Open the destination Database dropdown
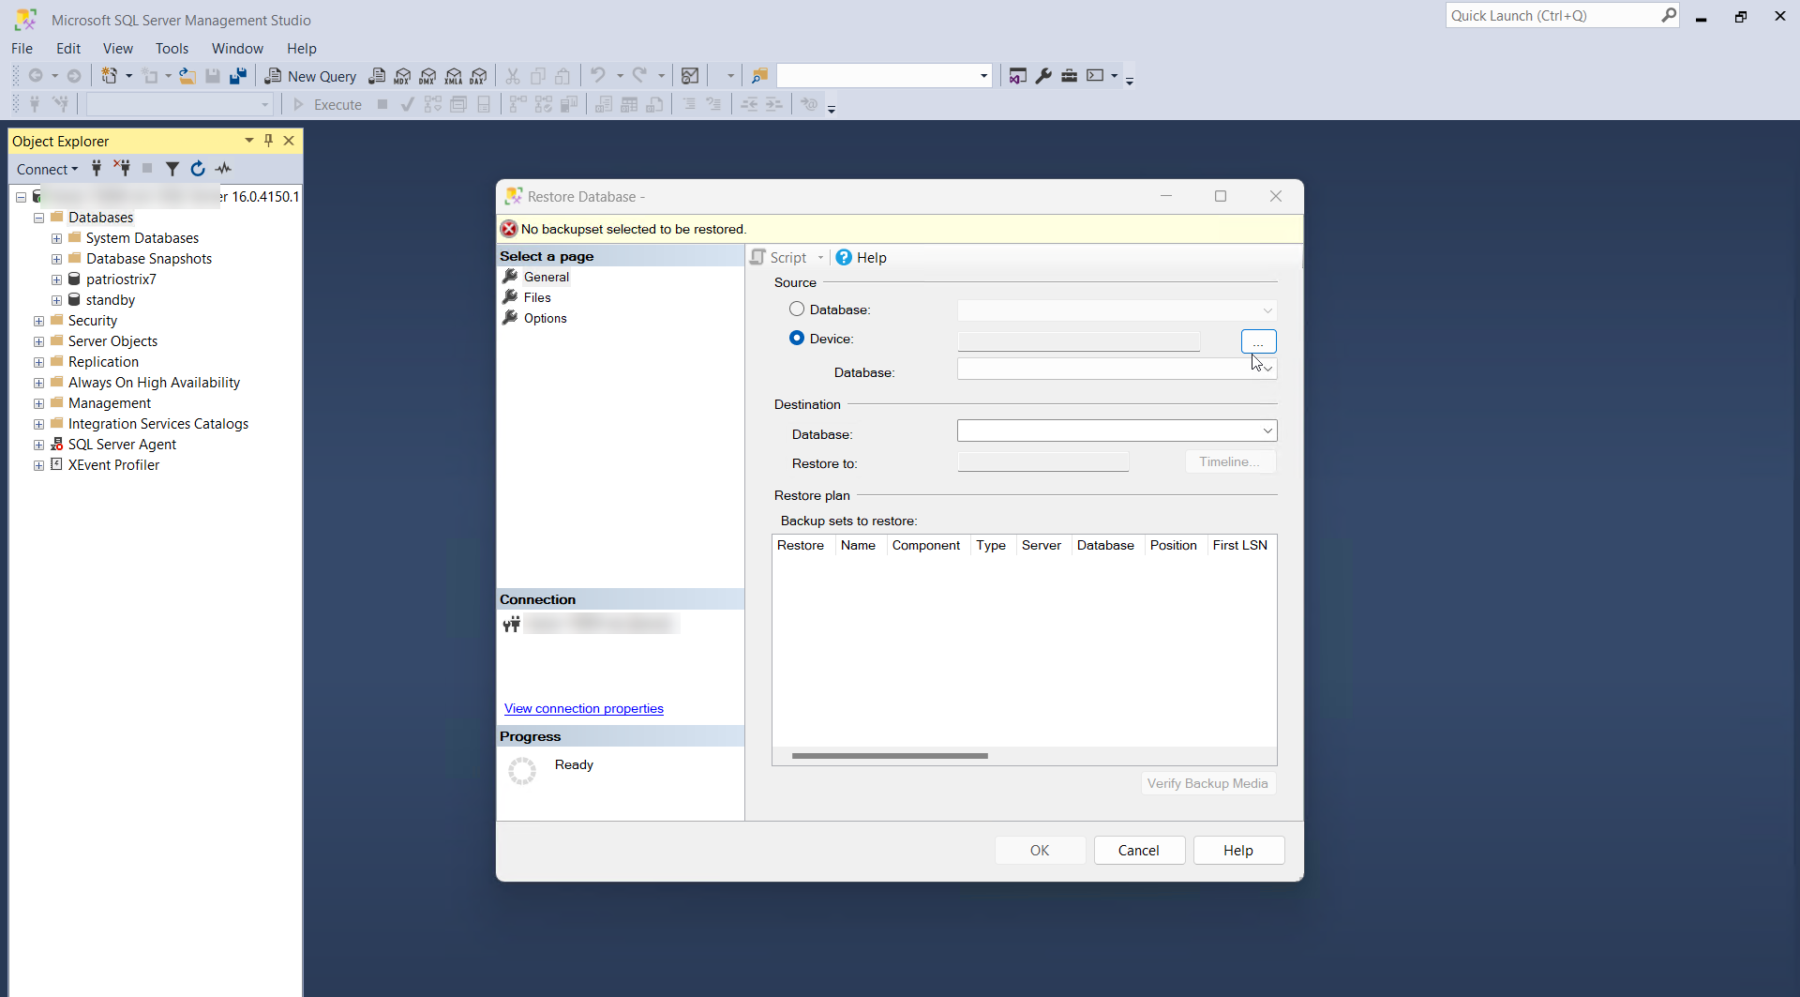1800x997 pixels. click(1267, 431)
